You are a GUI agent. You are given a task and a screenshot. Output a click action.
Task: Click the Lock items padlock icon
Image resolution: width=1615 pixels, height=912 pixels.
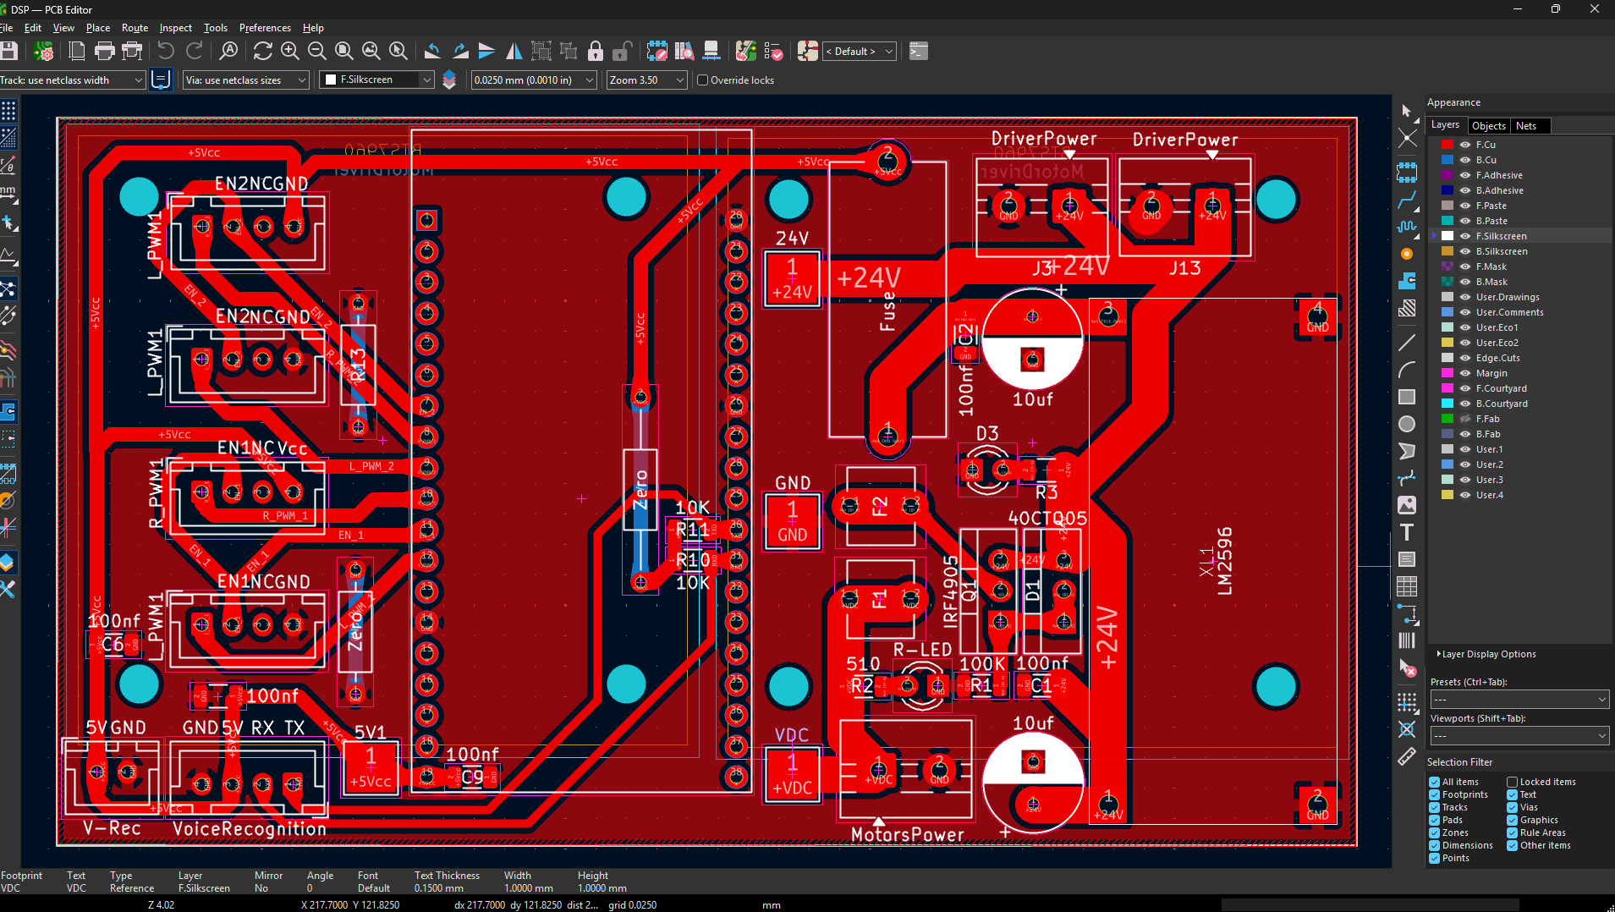tap(596, 51)
